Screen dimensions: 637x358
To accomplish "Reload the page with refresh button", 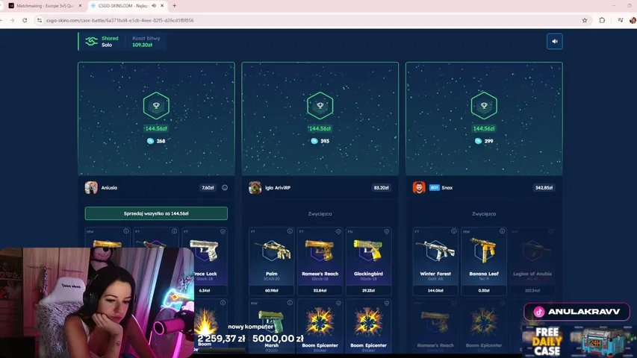I will point(25,20).
